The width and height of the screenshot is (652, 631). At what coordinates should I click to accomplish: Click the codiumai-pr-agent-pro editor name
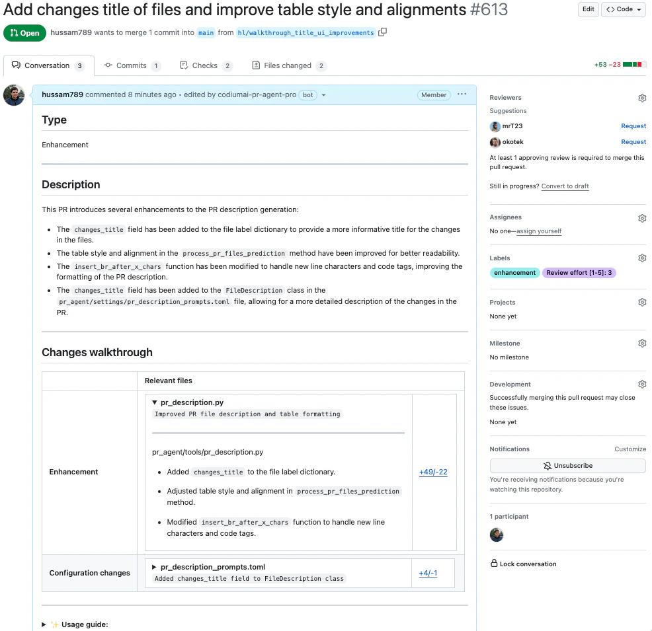tap(257, 94)
